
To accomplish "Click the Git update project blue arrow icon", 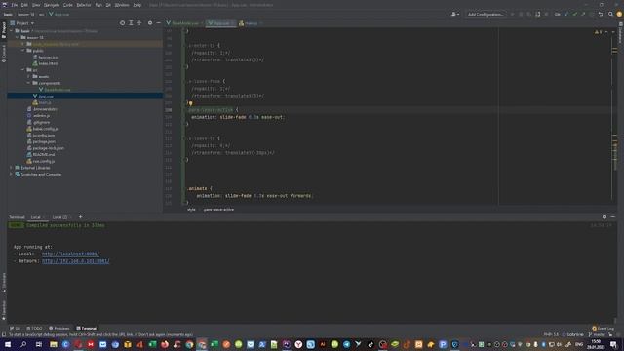I will pyautogui.click(x=566, y=14).
